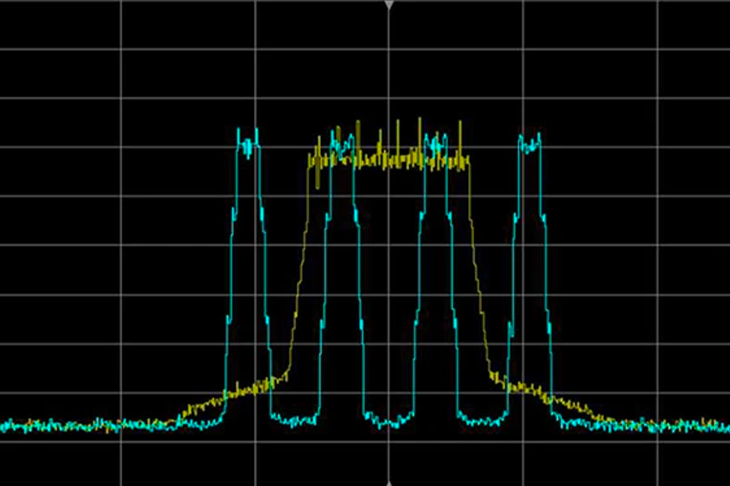
Task: Pick the tallest yellow spike on the plateau
Action: (x=420, y=122)
